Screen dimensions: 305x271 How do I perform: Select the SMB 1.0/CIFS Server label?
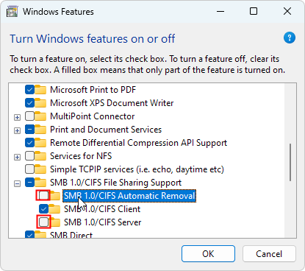103,222
